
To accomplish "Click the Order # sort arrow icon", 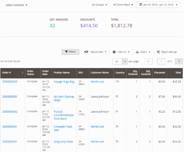I will click(23, 73).
